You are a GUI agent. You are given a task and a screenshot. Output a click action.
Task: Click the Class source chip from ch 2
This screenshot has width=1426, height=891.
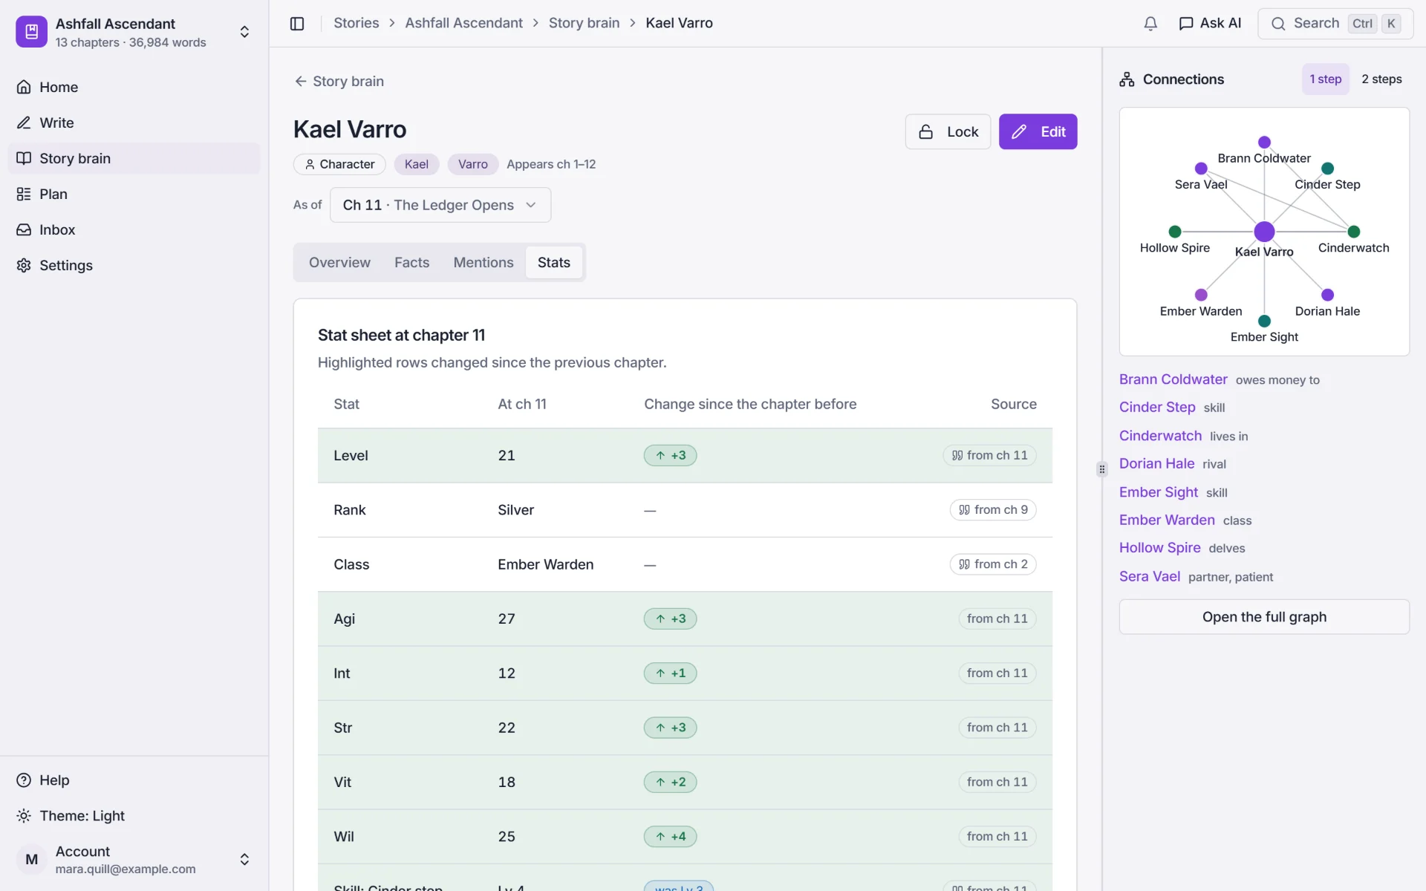click(993, 564)
